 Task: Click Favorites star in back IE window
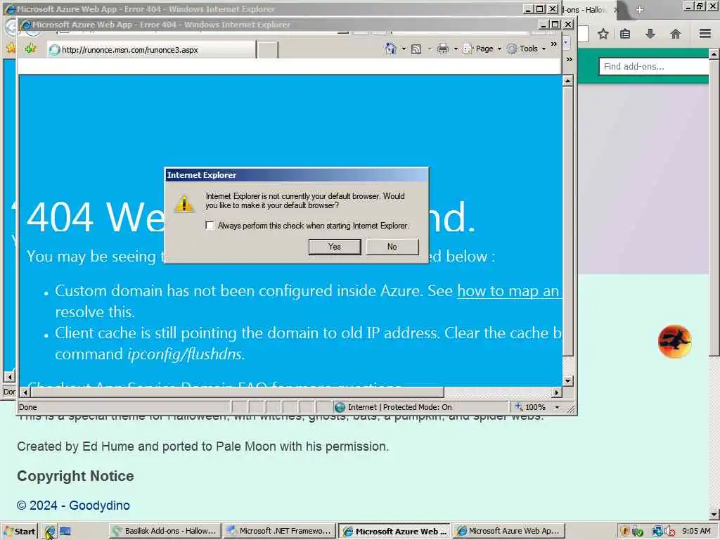10,48
